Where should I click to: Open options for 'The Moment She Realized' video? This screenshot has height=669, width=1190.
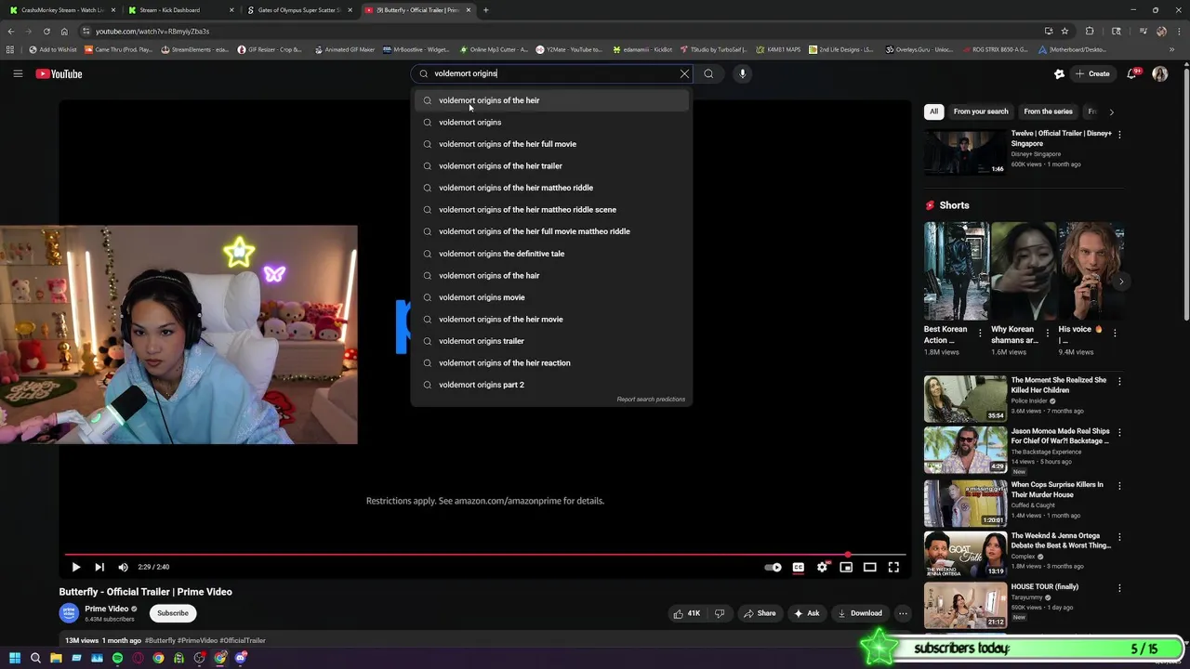pyautogui.click(x=1119, y=381)
